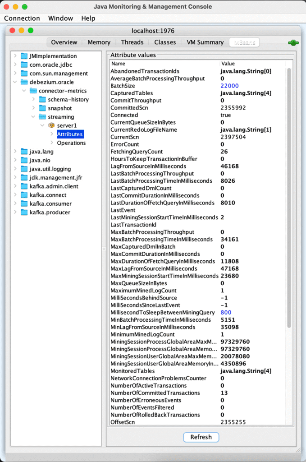Image resolution: width=306 pixels, height=462 pixels.
Task: Click the streaming folder icon
Action: pos(43,117)
